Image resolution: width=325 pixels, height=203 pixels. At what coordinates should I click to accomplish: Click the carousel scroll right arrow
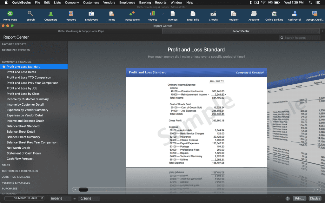click(317, 190)
